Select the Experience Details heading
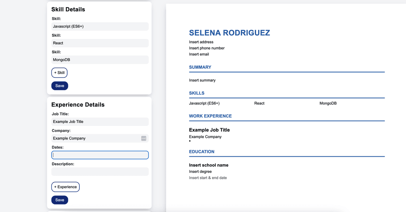This screenshot has height=212, width=406. click(x=78, y=104)
